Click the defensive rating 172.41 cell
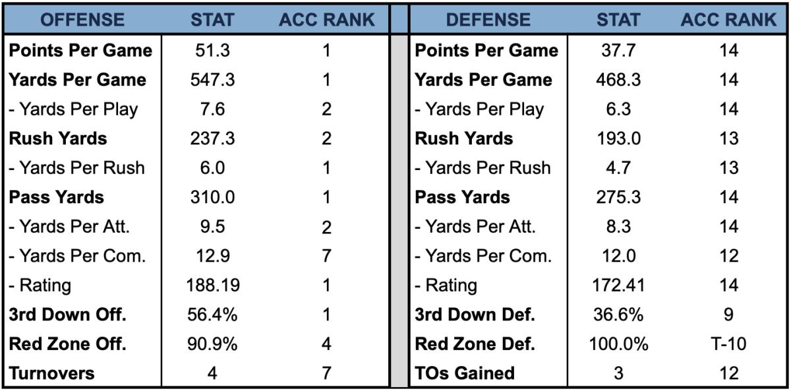The image size is (791, 391). (618, 286)
